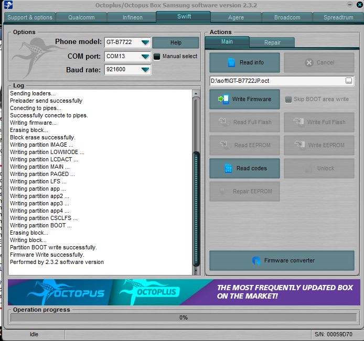364x341 pixels.
Task: Switch to Infineon tab
Action: tap(133, 17)
